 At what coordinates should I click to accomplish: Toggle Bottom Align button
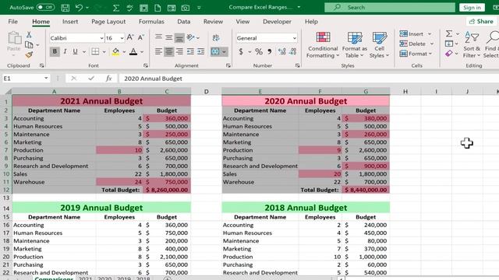[x=179, y=38]
